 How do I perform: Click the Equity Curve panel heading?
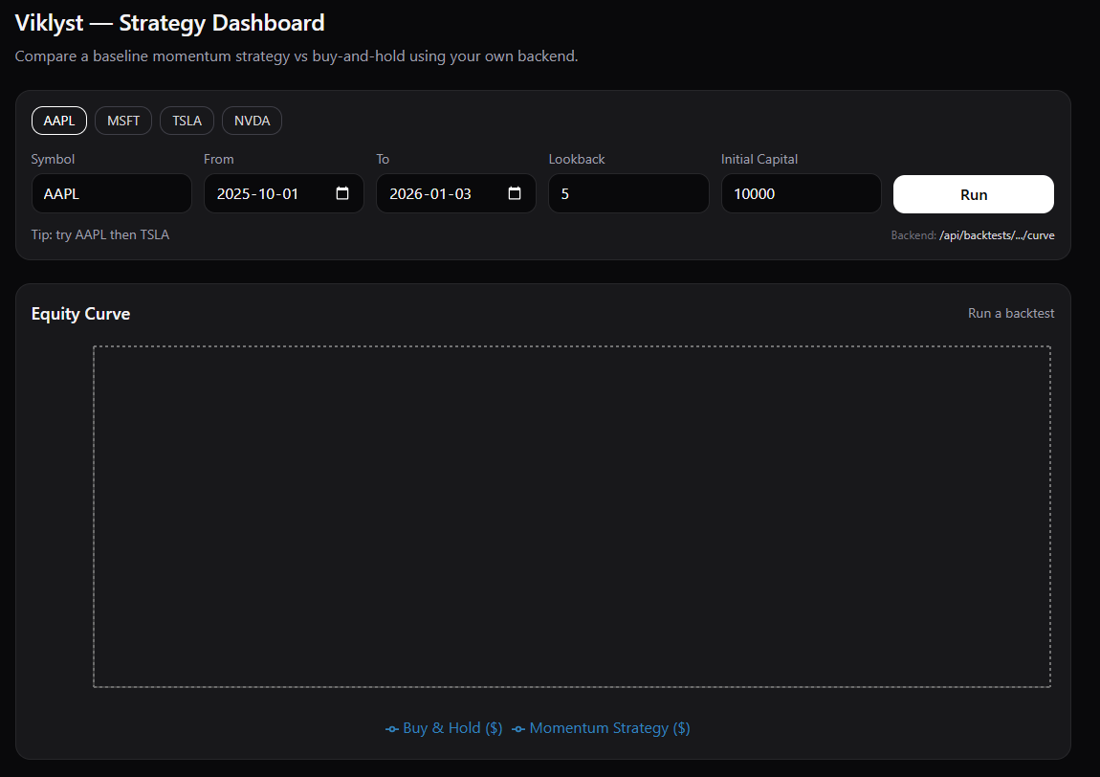tap(80, 314)
